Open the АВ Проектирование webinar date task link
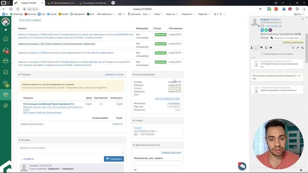Viewport: 308px width, 173px height. click(57, 44)
